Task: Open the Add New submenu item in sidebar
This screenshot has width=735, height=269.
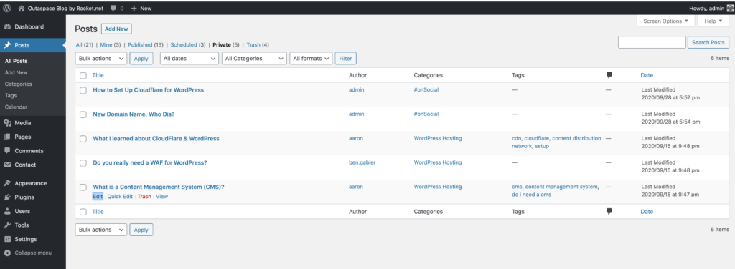Action: (16, 72)
